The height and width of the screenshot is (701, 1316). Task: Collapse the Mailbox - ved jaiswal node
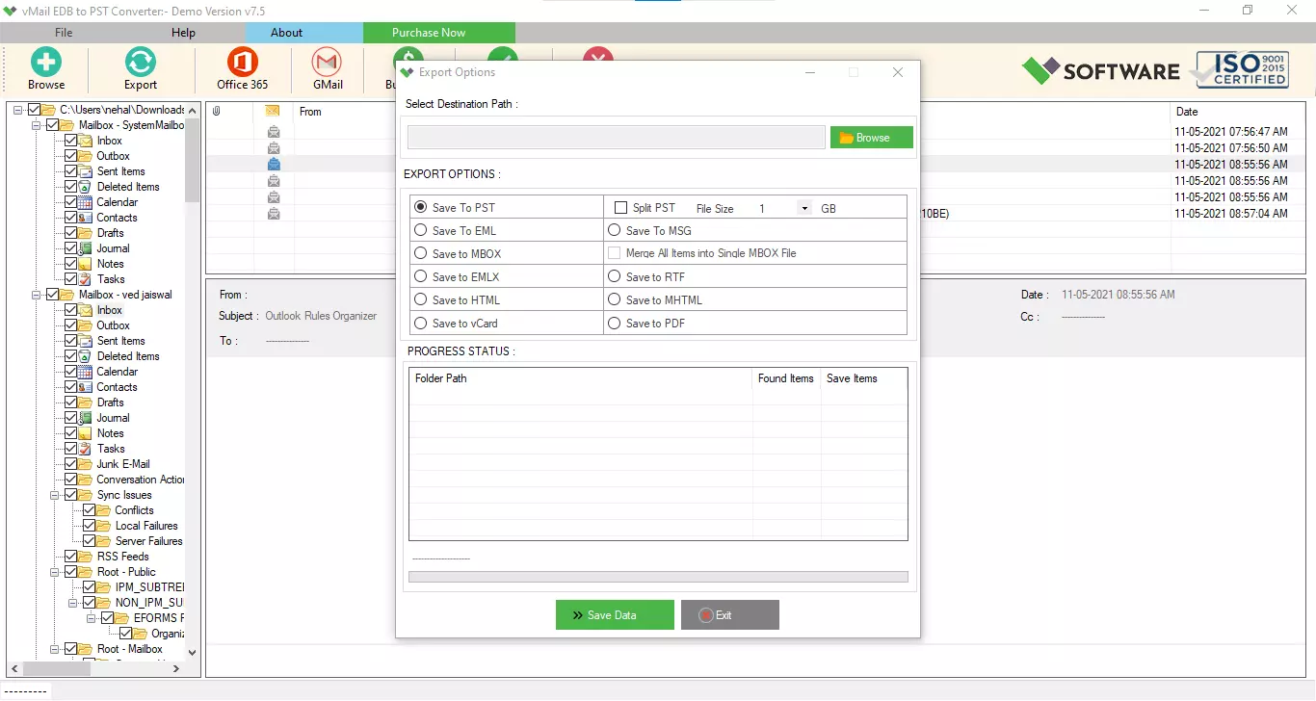click(x=35, y=294)
